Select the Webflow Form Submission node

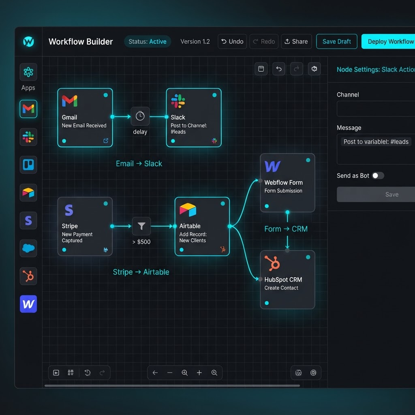287,183
